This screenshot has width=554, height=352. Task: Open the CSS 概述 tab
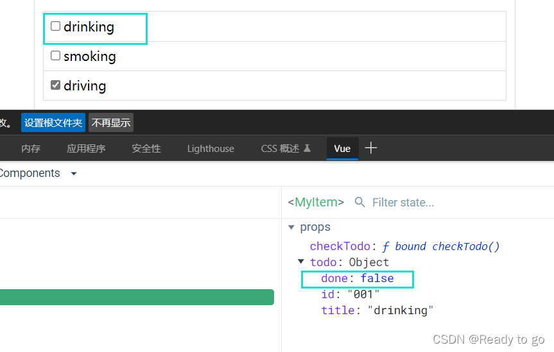click(286, 149)
